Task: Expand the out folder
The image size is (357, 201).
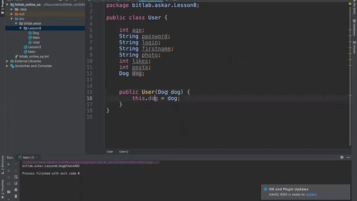Action: [x=12, y=14]
